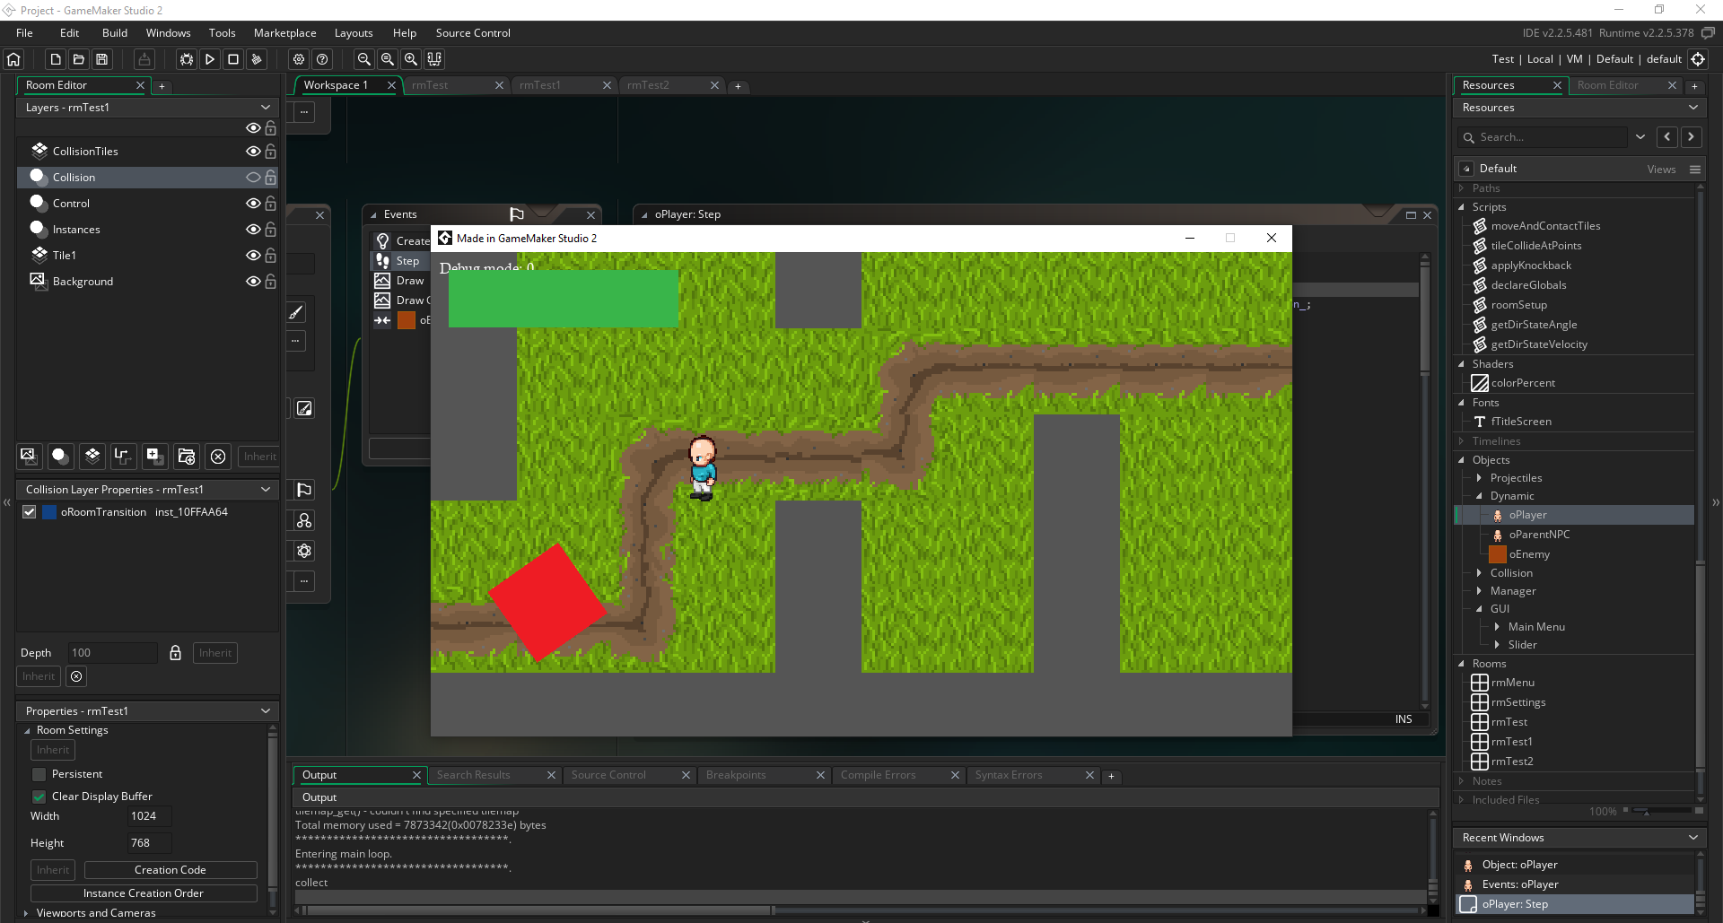Click the blue oRoomTransition color swatch

click(50, 512)
